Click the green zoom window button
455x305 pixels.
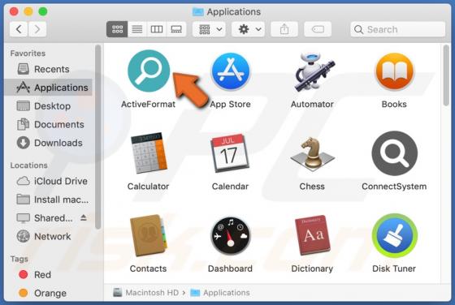pos(43,11)
